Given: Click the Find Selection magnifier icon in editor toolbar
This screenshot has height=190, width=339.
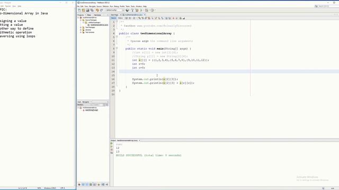Looking at the screenshot, I should tap(139, 18).
